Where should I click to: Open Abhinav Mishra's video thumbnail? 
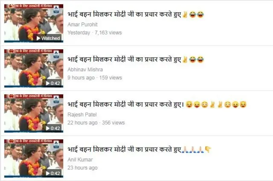[x=34, y=68]
